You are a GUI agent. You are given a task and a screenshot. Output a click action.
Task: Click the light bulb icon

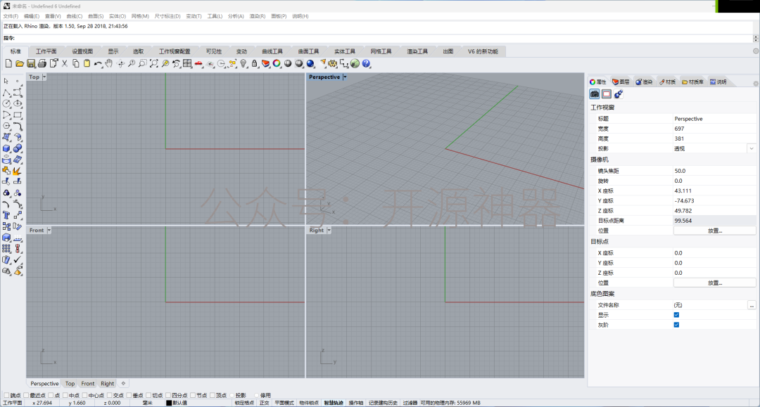pos(243,63)
